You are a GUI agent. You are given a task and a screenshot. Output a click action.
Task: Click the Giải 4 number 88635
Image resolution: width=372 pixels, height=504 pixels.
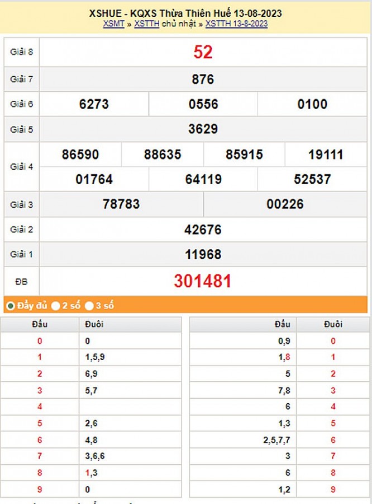[163, 155]
